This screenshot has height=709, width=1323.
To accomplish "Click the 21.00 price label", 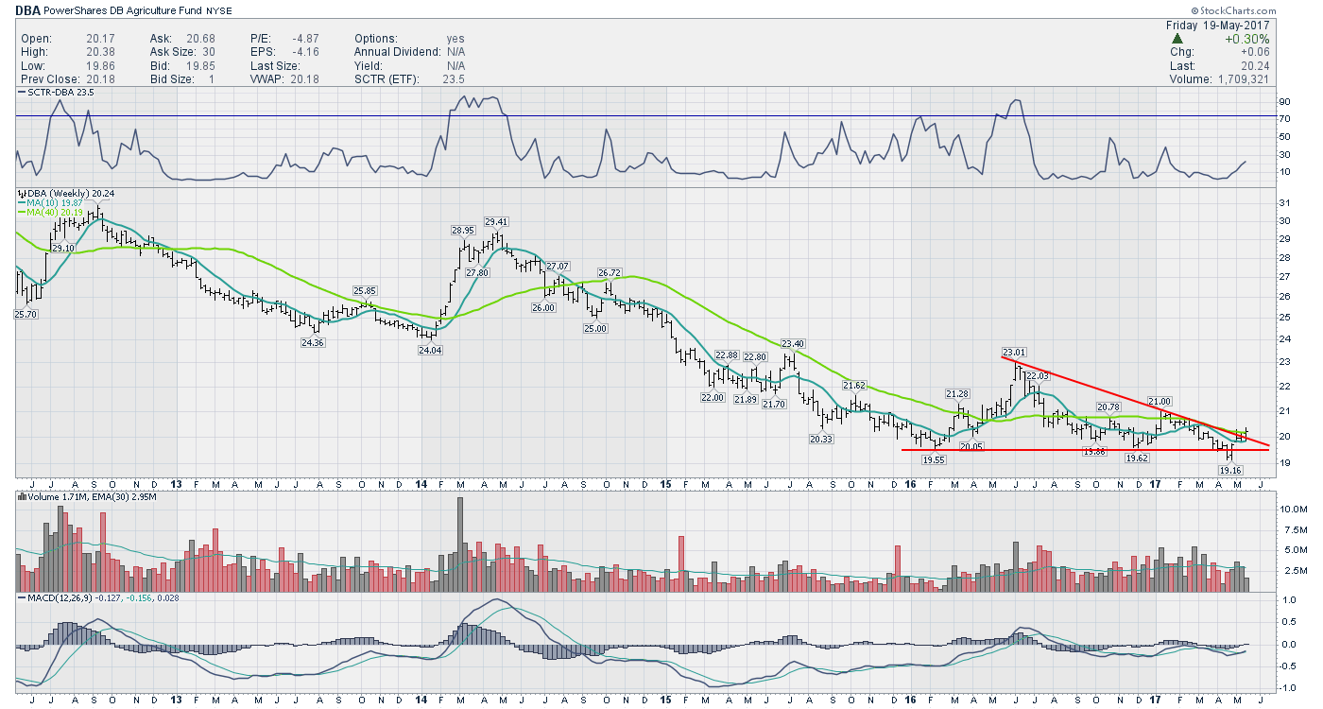I will coord(1160,401).
